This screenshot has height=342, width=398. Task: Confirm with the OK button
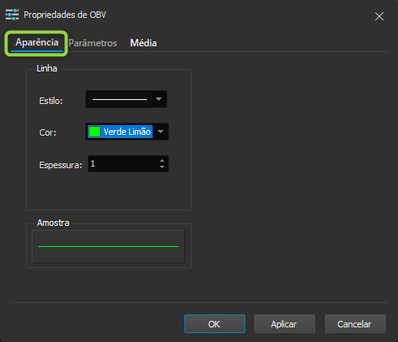(214, 324)
